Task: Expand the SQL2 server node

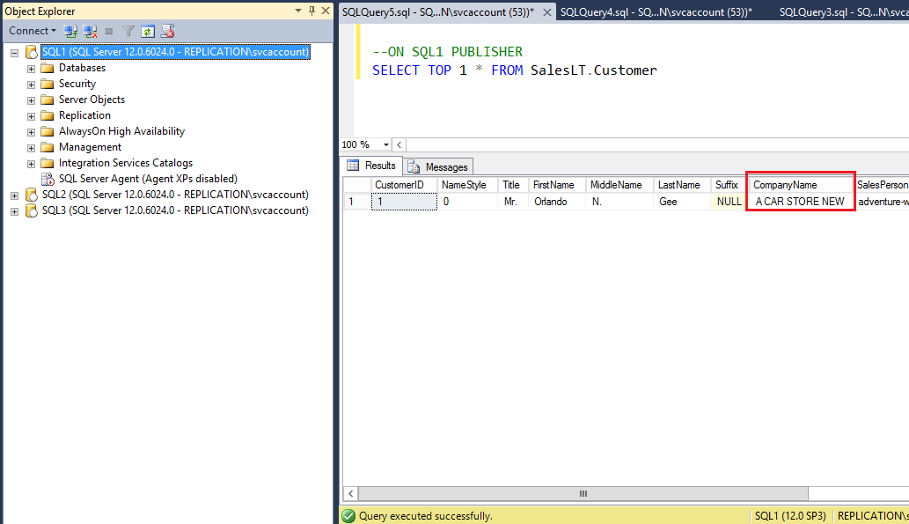Action: [14, 196]
